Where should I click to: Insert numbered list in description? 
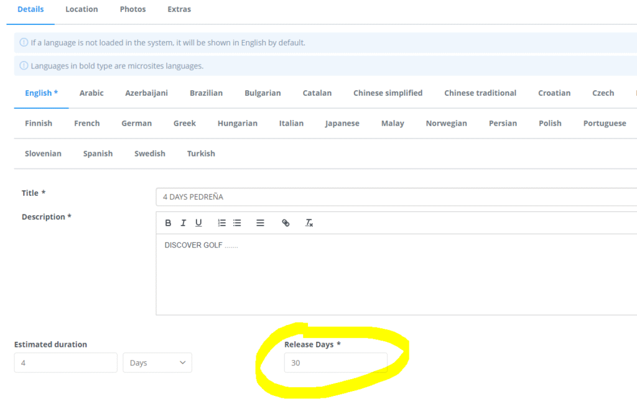[x=221, y=223]
